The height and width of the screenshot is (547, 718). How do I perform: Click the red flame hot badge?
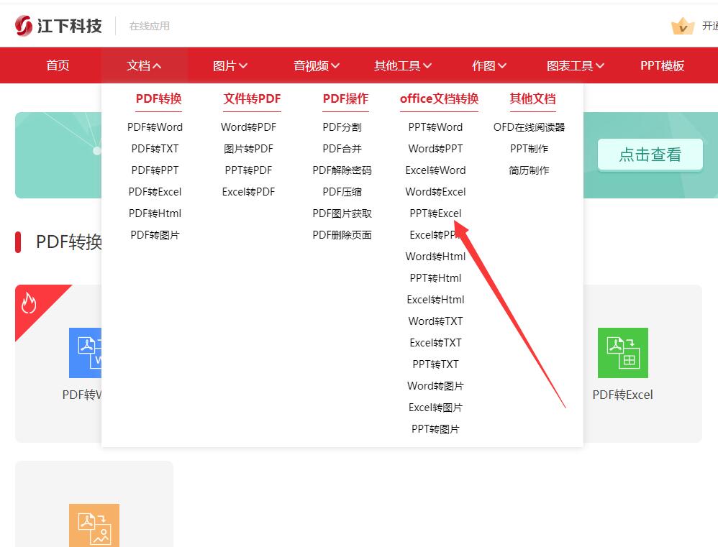pos(30,305)
